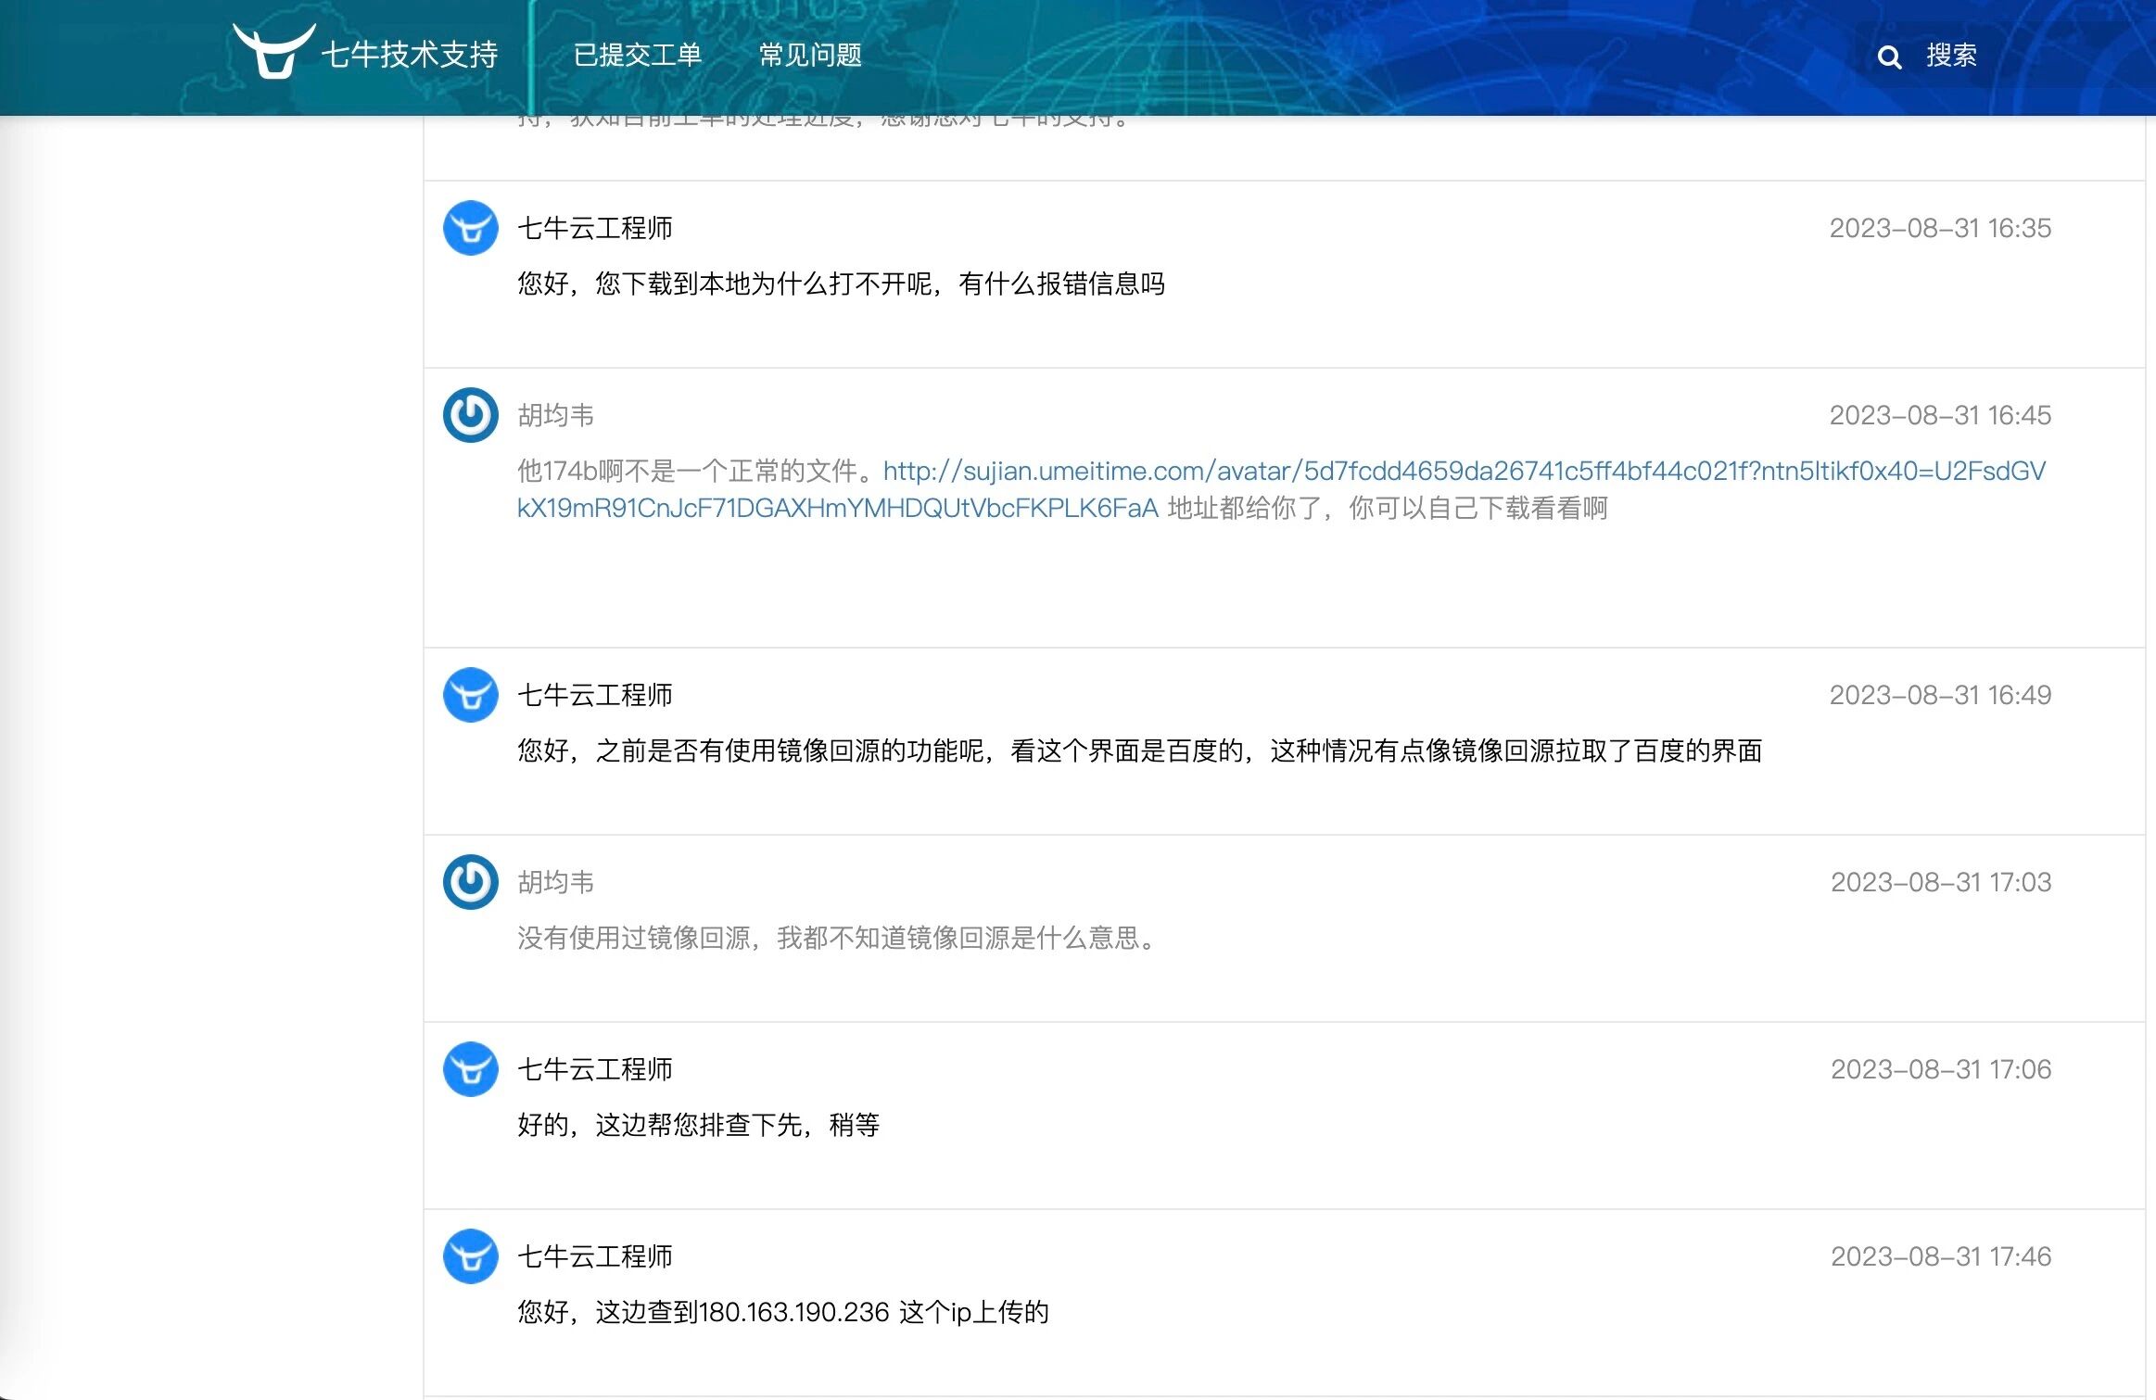Open the 常见问题 menu item

pyautogui.click(x=810, y=56)
